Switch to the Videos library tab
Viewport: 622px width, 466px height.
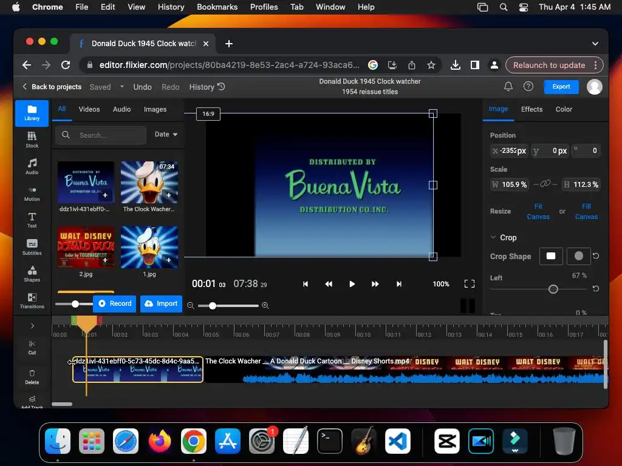89,109
